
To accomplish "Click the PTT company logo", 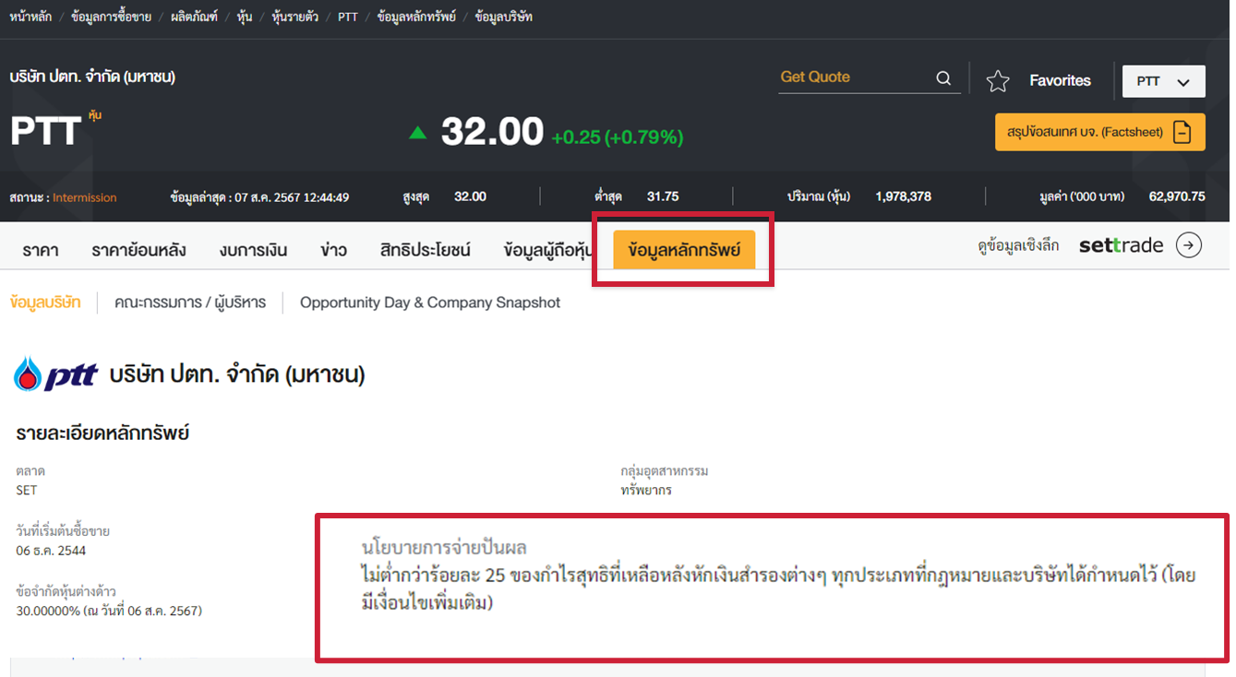I will 55,374.
